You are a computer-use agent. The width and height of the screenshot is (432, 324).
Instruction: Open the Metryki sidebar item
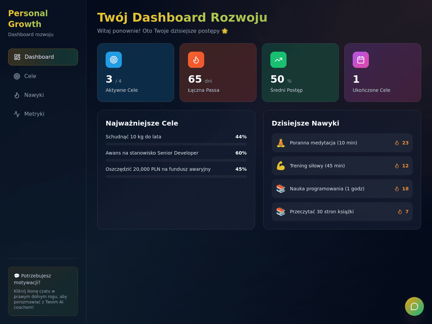tap(43, 114)
